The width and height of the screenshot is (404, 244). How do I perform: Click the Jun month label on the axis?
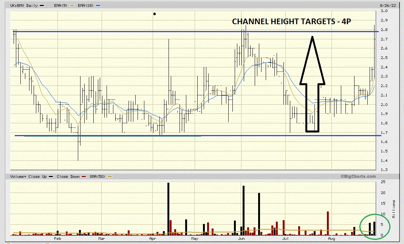[241, 239]
